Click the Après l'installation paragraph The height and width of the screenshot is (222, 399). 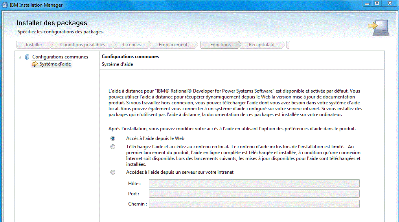point(232,129)
